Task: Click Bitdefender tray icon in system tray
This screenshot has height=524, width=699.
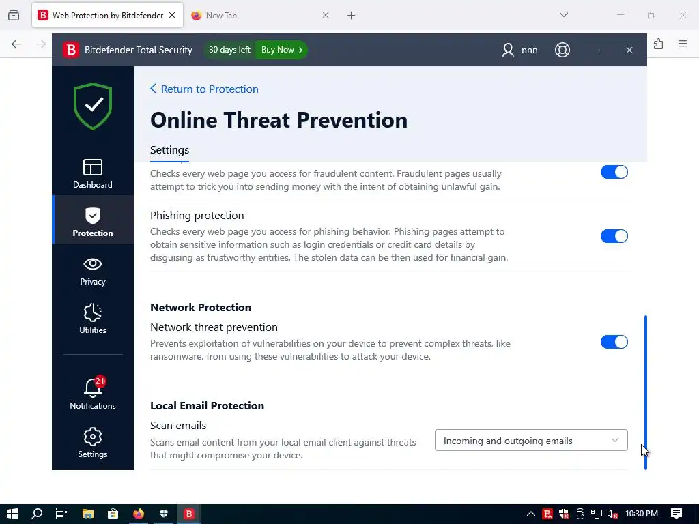Action: [x=547, y=514]
